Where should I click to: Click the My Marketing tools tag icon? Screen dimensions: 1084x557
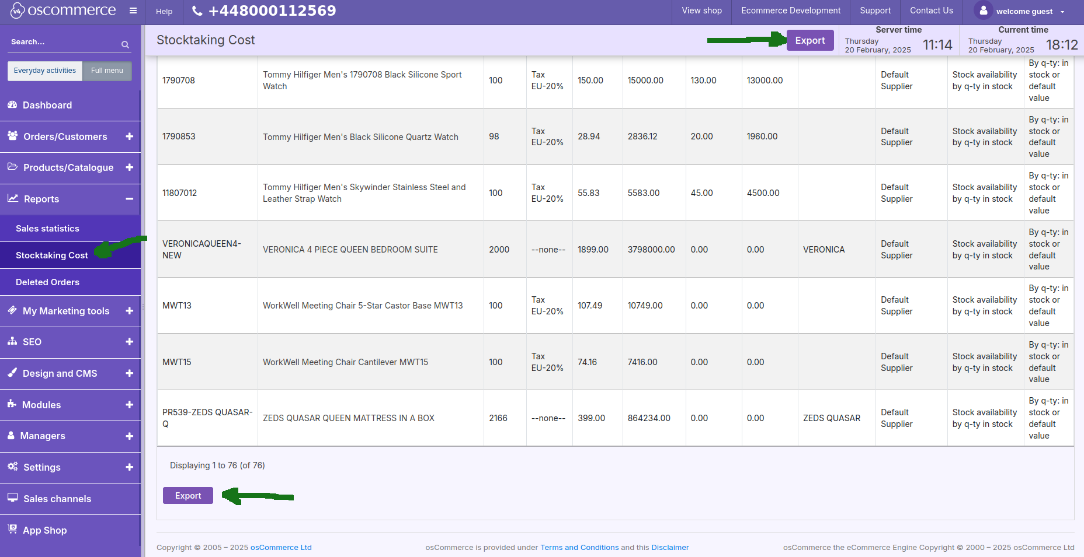coord(12,310)
